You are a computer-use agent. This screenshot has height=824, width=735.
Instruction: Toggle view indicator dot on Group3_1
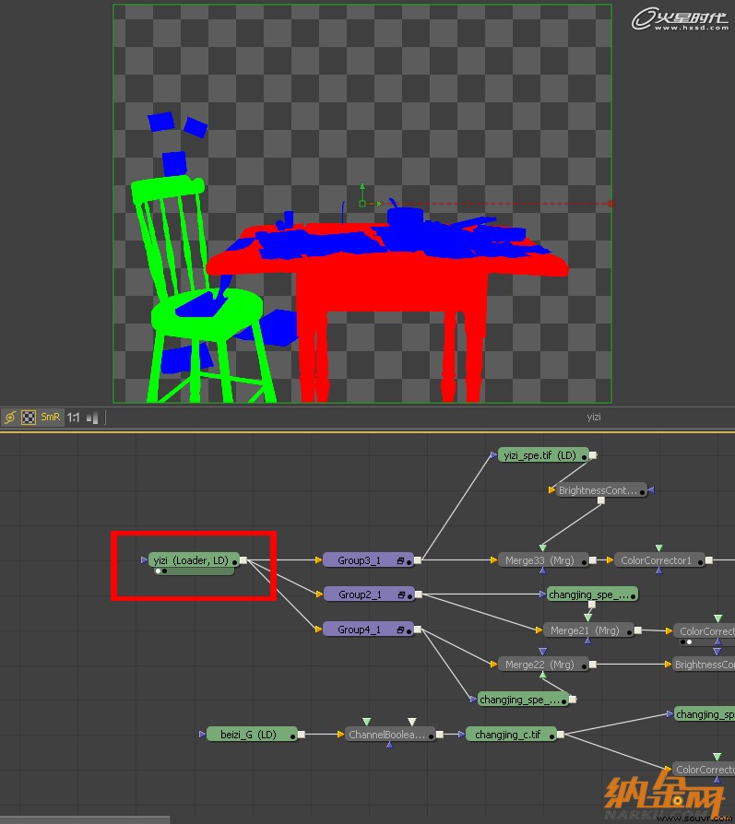409,562
